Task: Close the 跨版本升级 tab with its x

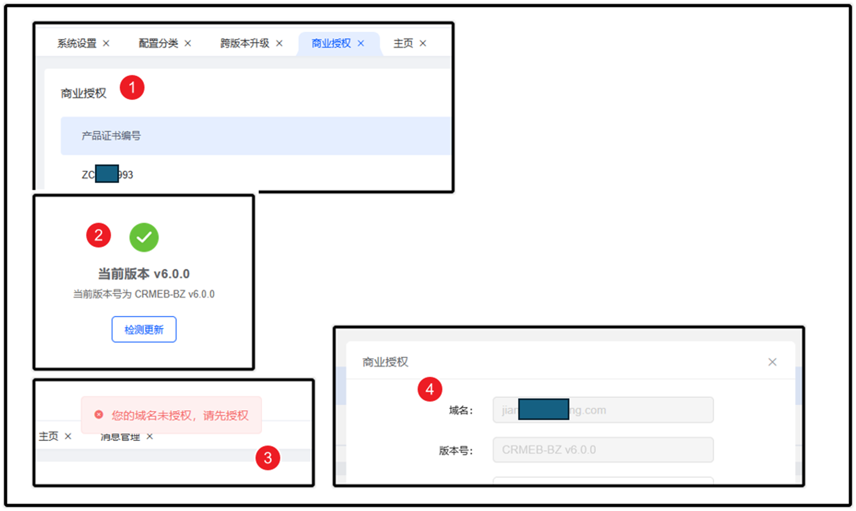Action: point(279,43)
